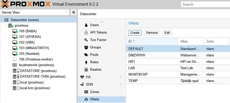Viewport: 230px width, 103px height.
Task: Click the SDN nodes icon
Action: [x=82, y=85]
